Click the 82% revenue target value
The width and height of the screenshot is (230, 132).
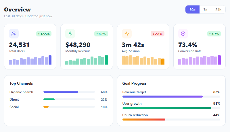click(x=217, y=92)
